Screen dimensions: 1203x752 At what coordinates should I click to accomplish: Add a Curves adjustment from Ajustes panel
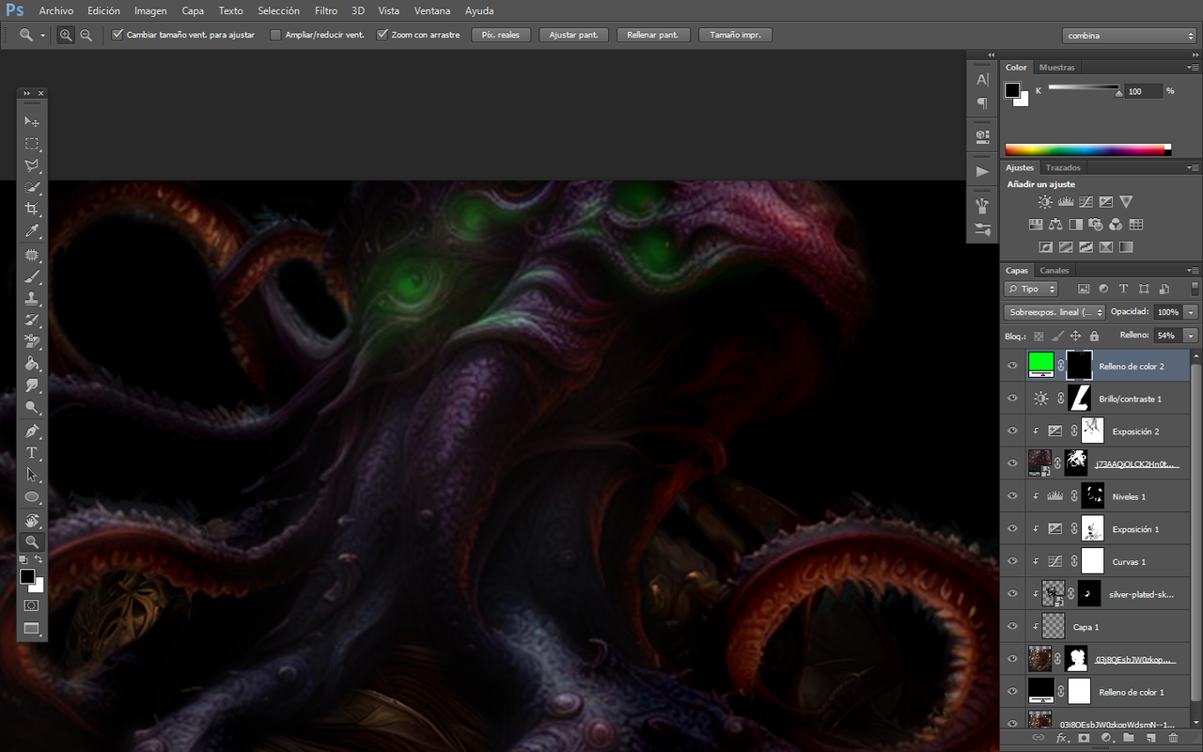pos(1086,201)
